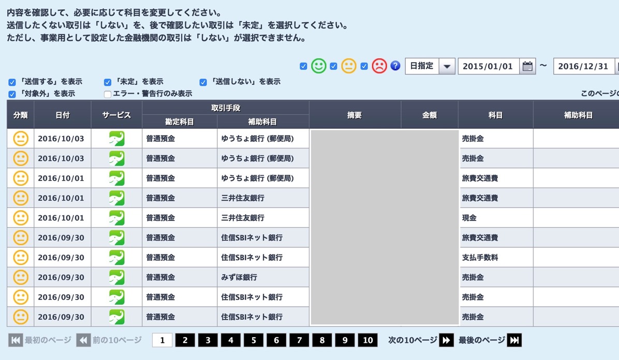Toggle the 「対象外」を表示 checkbox
Image resolution: width=619 pixels, height=360 pixels.
(x=12, y=94)
